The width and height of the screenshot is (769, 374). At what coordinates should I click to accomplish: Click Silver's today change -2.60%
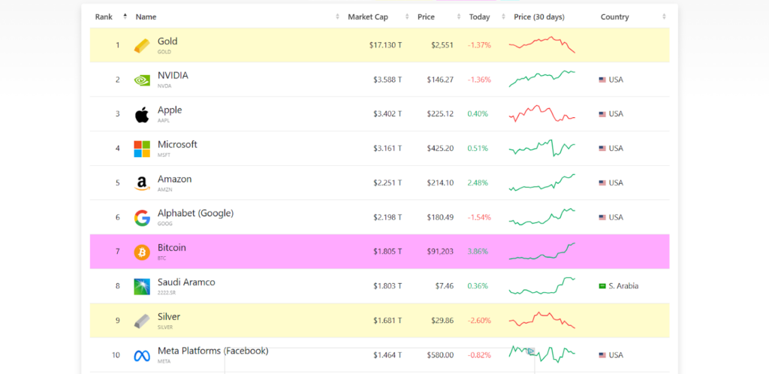pos(479,321)
